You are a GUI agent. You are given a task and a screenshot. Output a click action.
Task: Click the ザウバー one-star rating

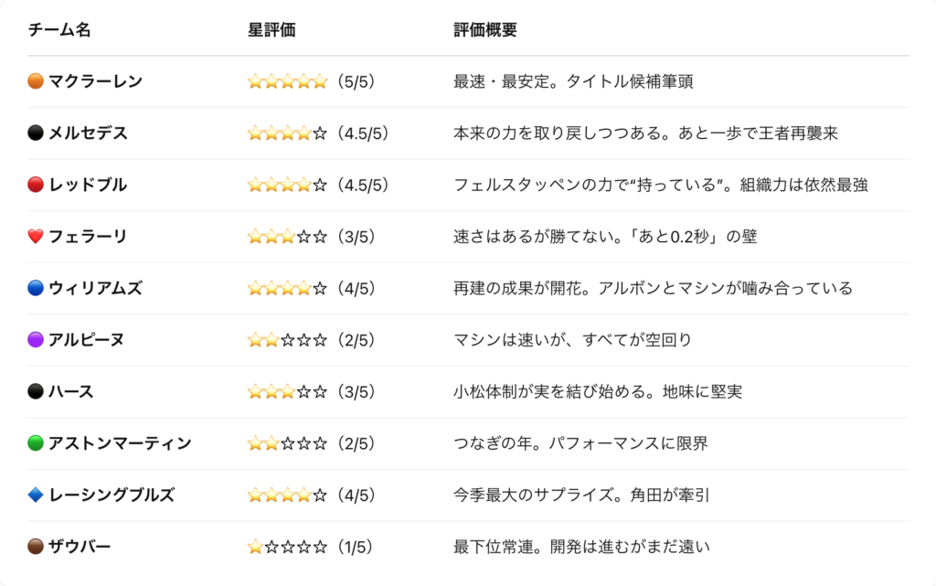[x=287, y=547]
